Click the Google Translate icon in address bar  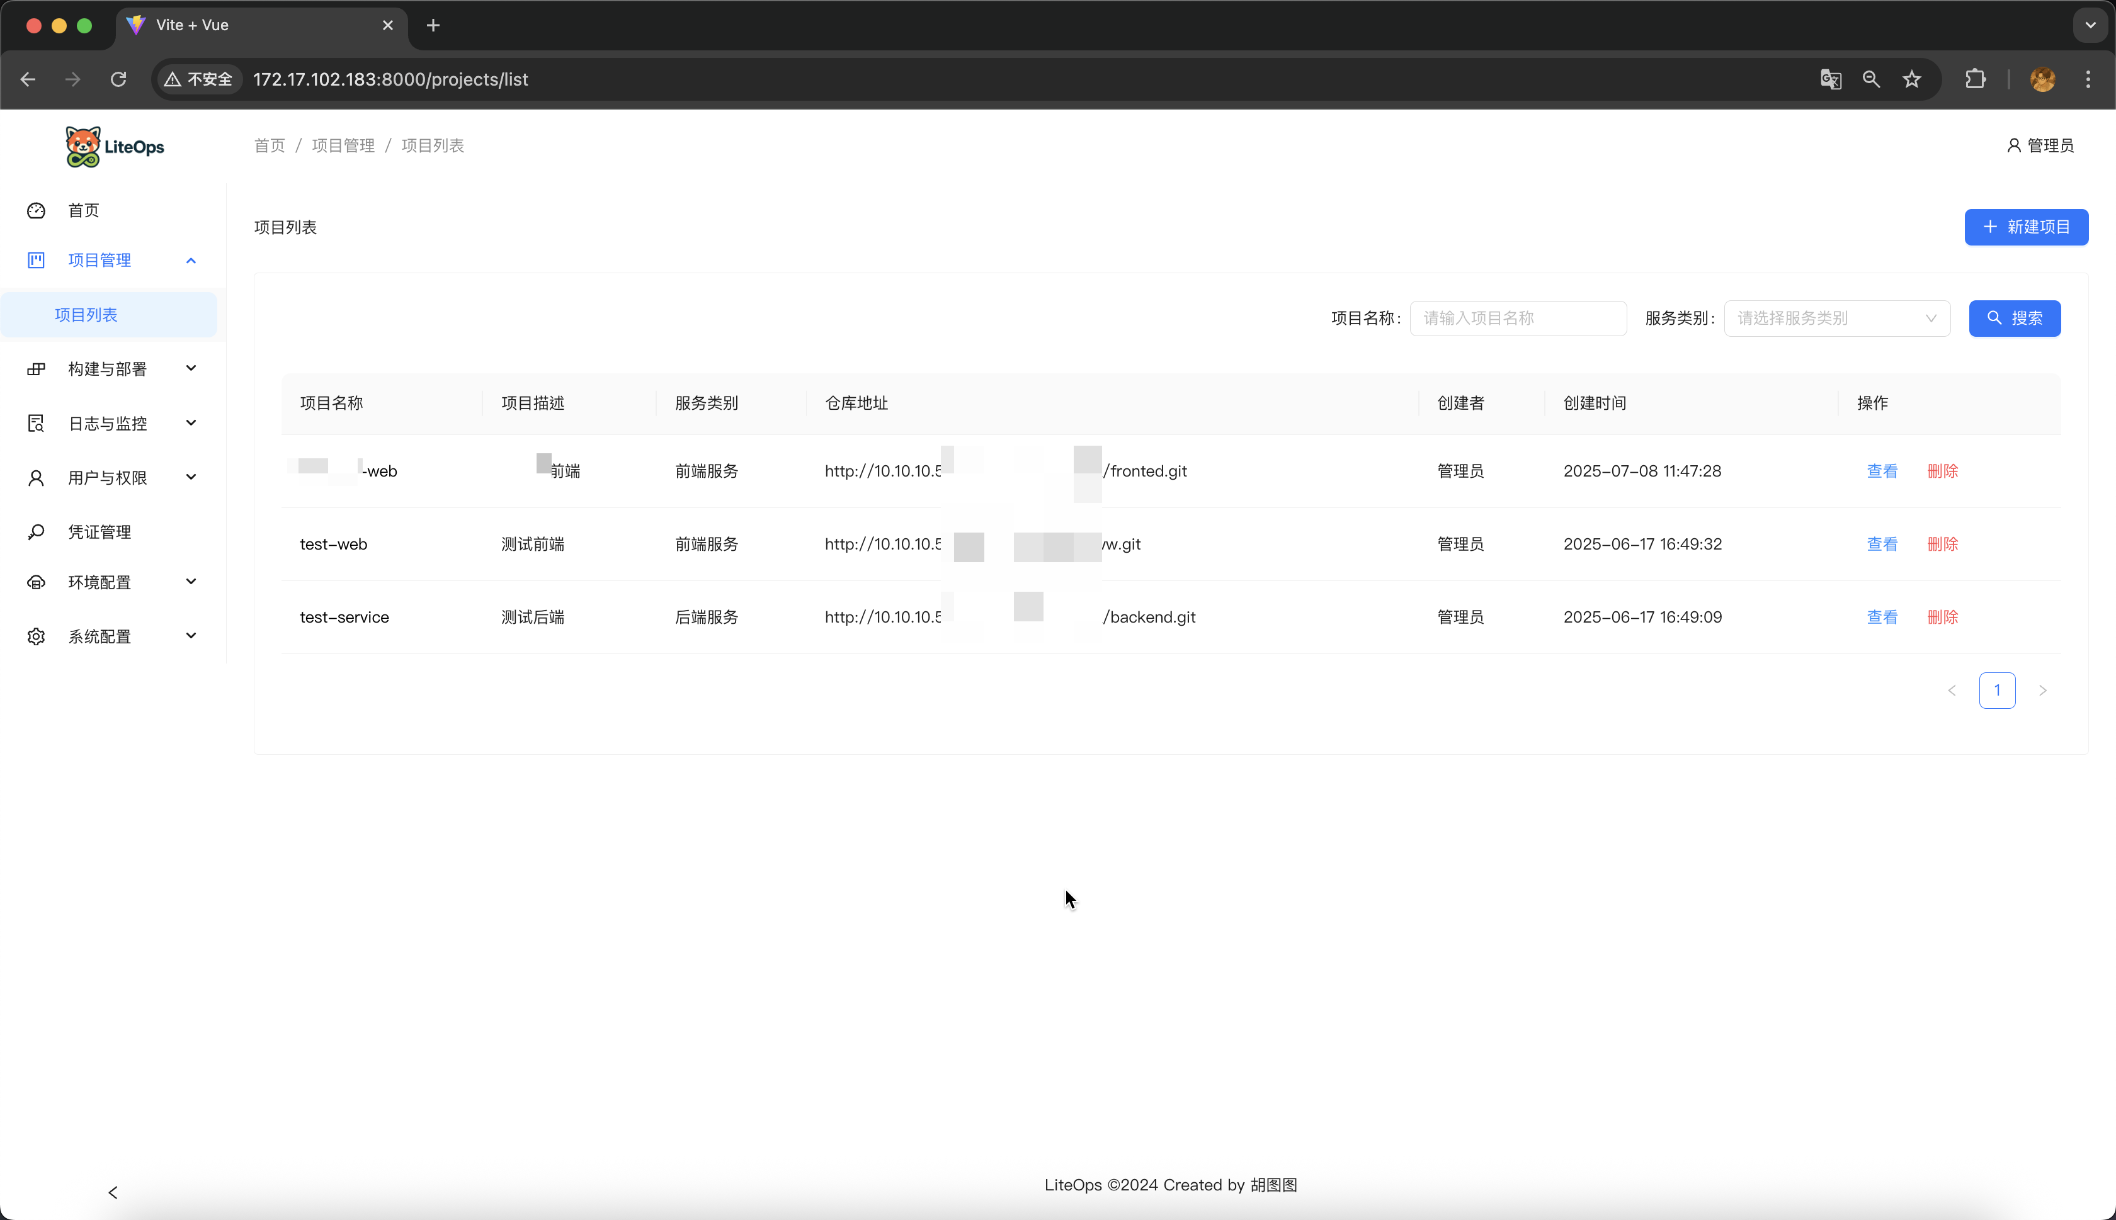[1830, 79]
